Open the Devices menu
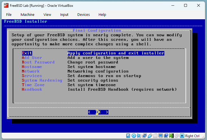Image resolution: width=207 pixels, height=140 pixels. [84, 14]
